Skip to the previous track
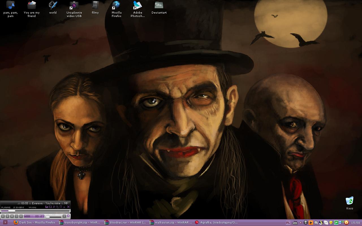Viewport: 362px width, 226px height. click(x=16, y=216)
